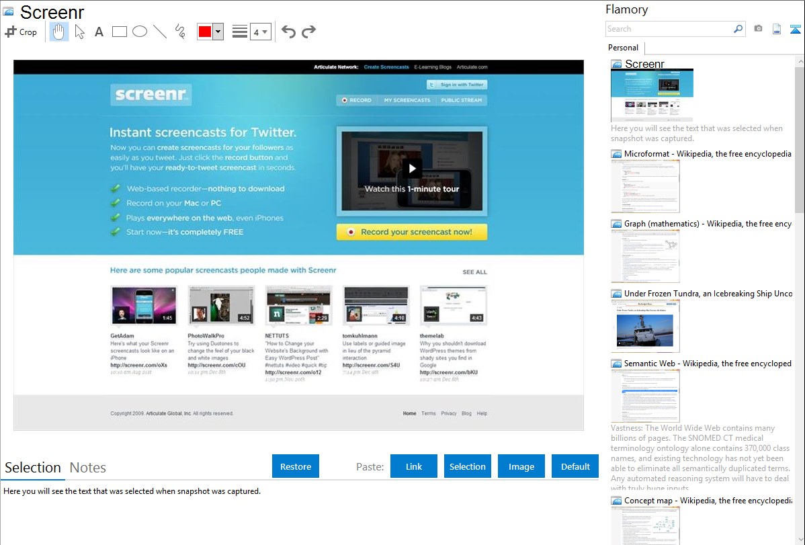
Task: Click the Restore button
Action: click(x=296, y=466)
